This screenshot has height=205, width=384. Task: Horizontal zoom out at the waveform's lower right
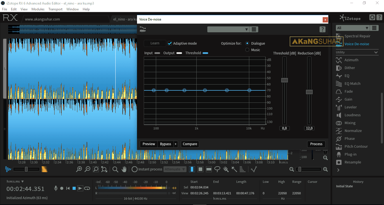(292, 169)
